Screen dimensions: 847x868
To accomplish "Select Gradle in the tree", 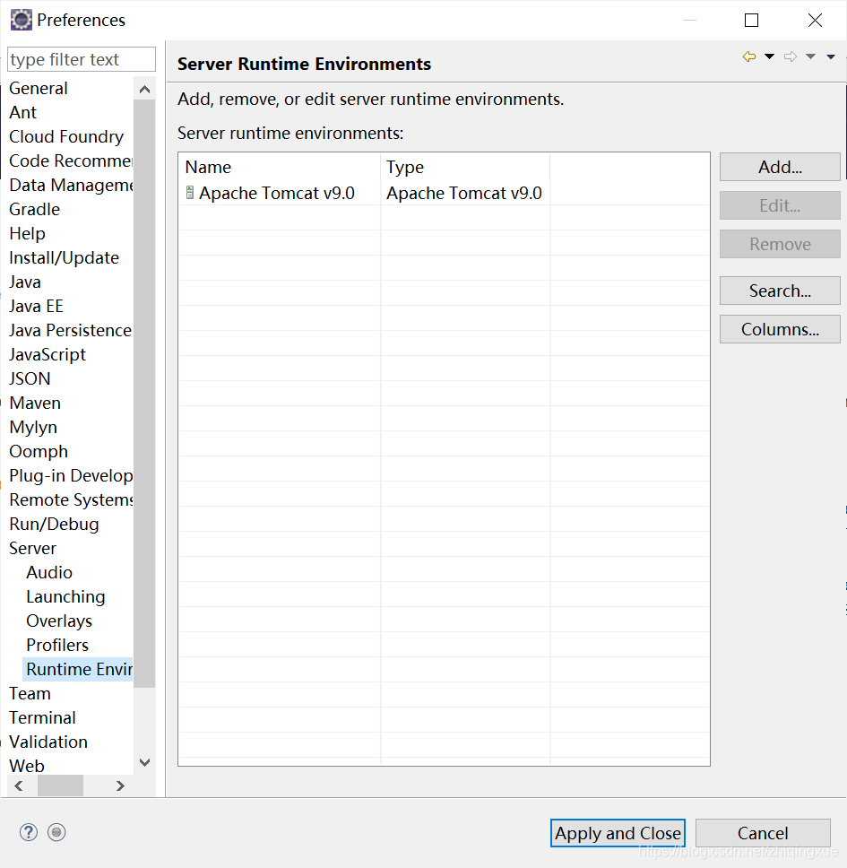I will (x=34, y=209).
